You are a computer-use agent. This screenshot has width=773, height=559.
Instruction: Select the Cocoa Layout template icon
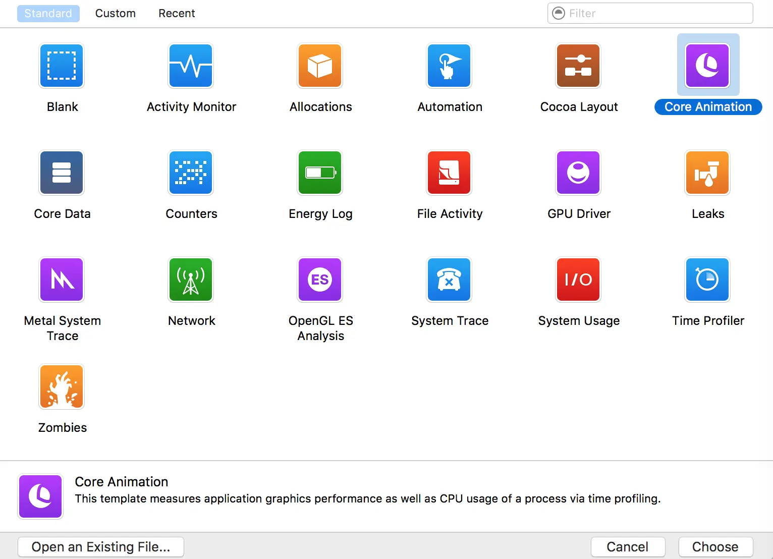[578, 66]
